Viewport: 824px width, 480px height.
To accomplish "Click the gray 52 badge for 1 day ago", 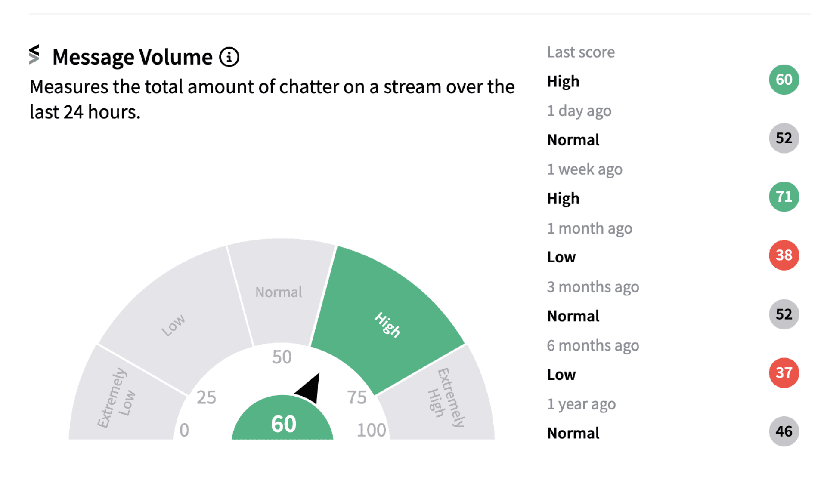I will point(784,138).
